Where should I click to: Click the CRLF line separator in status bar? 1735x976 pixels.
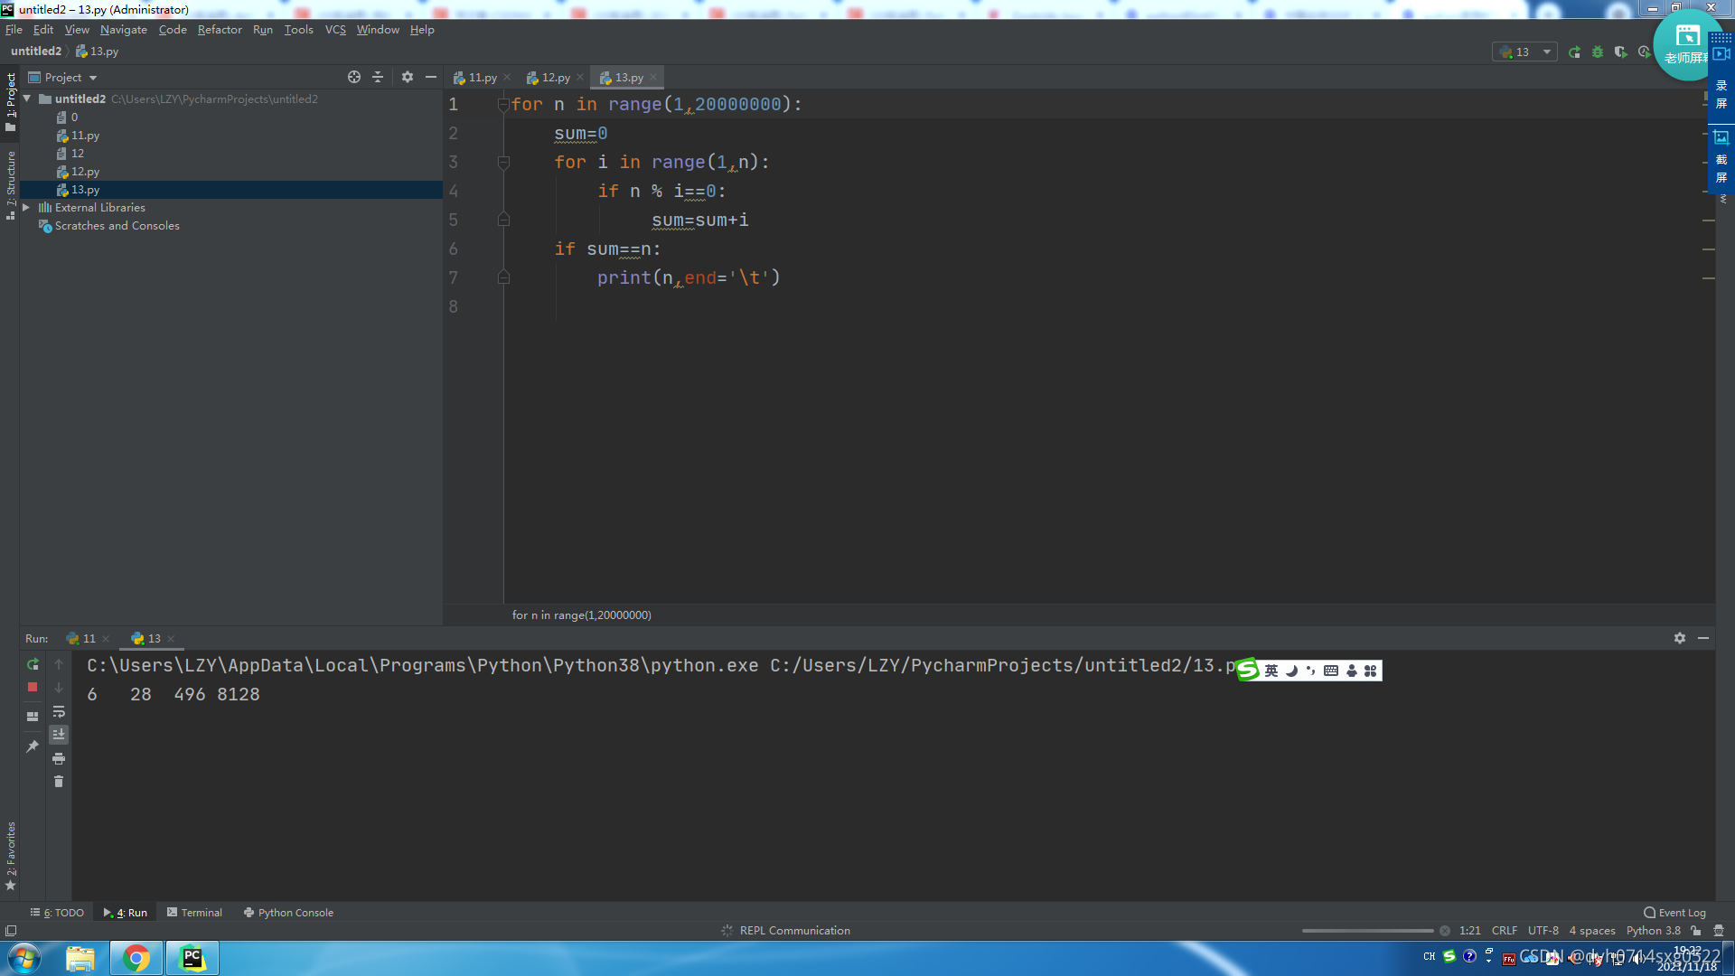pyautogui.click(x=1505, y=931)
